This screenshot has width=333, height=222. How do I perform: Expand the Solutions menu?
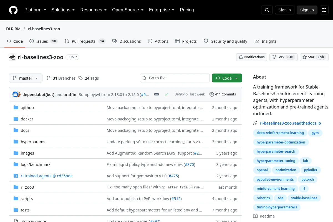[x=63, y=10]
